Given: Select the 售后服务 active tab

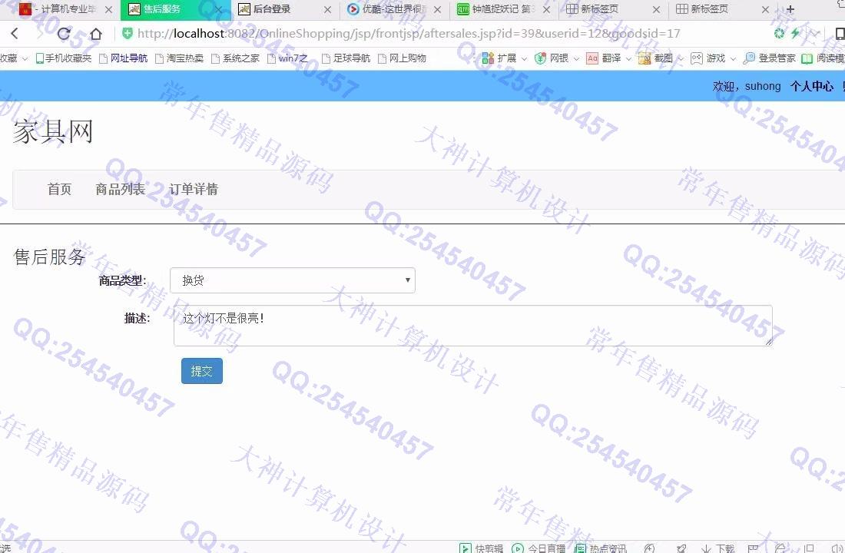Looking at the screenshot, I should coord(174,9).
